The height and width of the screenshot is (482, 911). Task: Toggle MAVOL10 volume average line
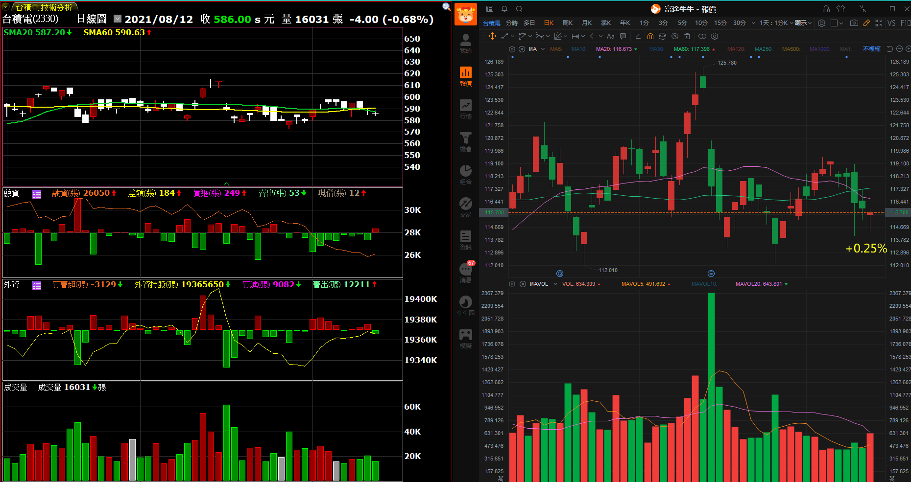704,284
